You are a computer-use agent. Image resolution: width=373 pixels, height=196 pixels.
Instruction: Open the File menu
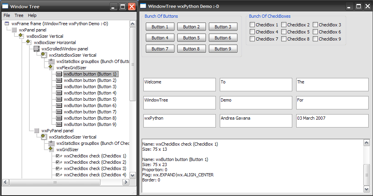click(7, 15)
